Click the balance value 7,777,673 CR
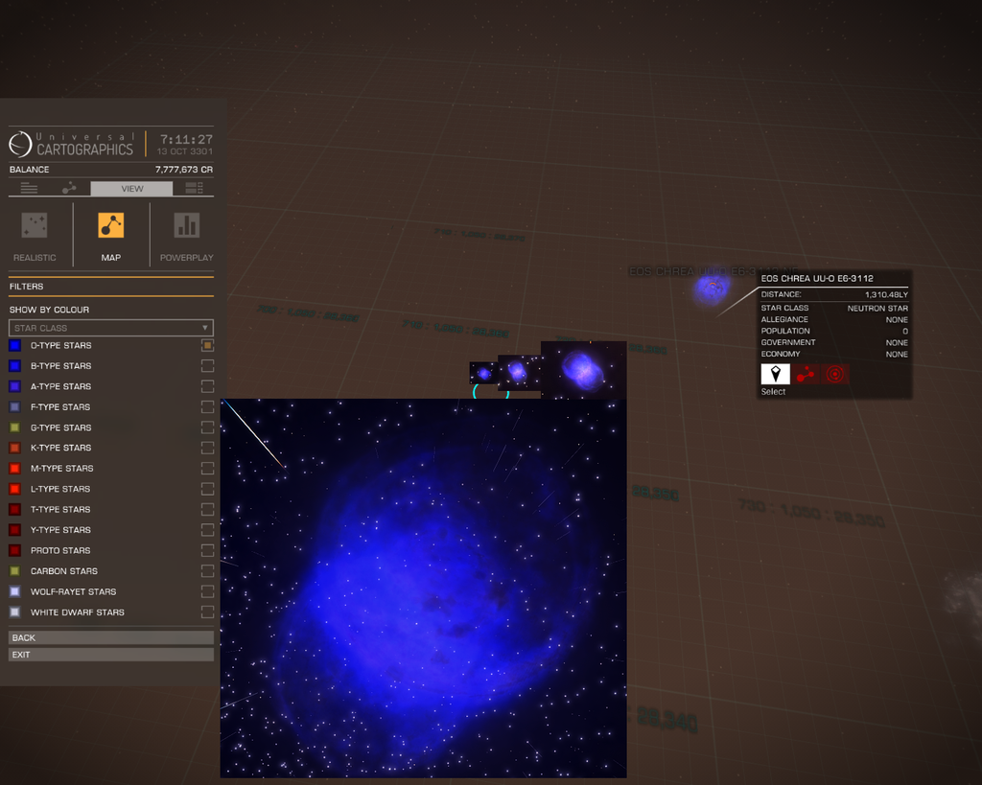Screen dimensions: 982x785 pos(183,170)
